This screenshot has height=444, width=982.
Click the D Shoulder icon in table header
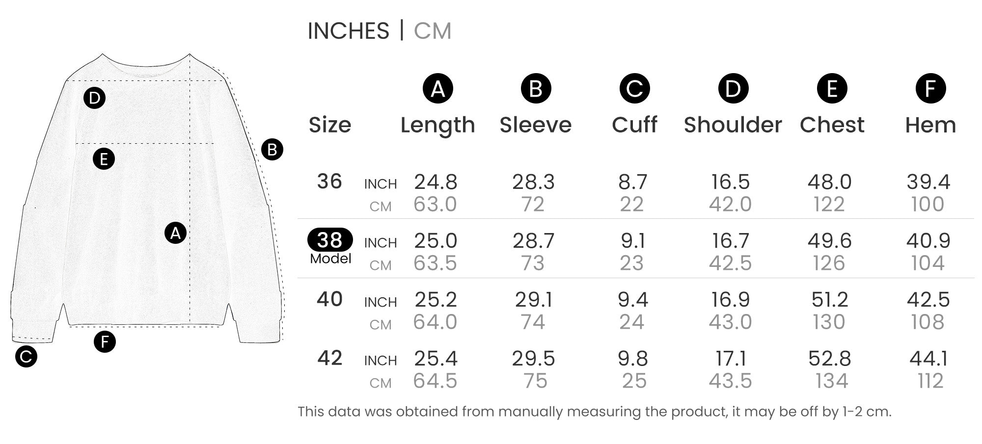coord(733,89)
